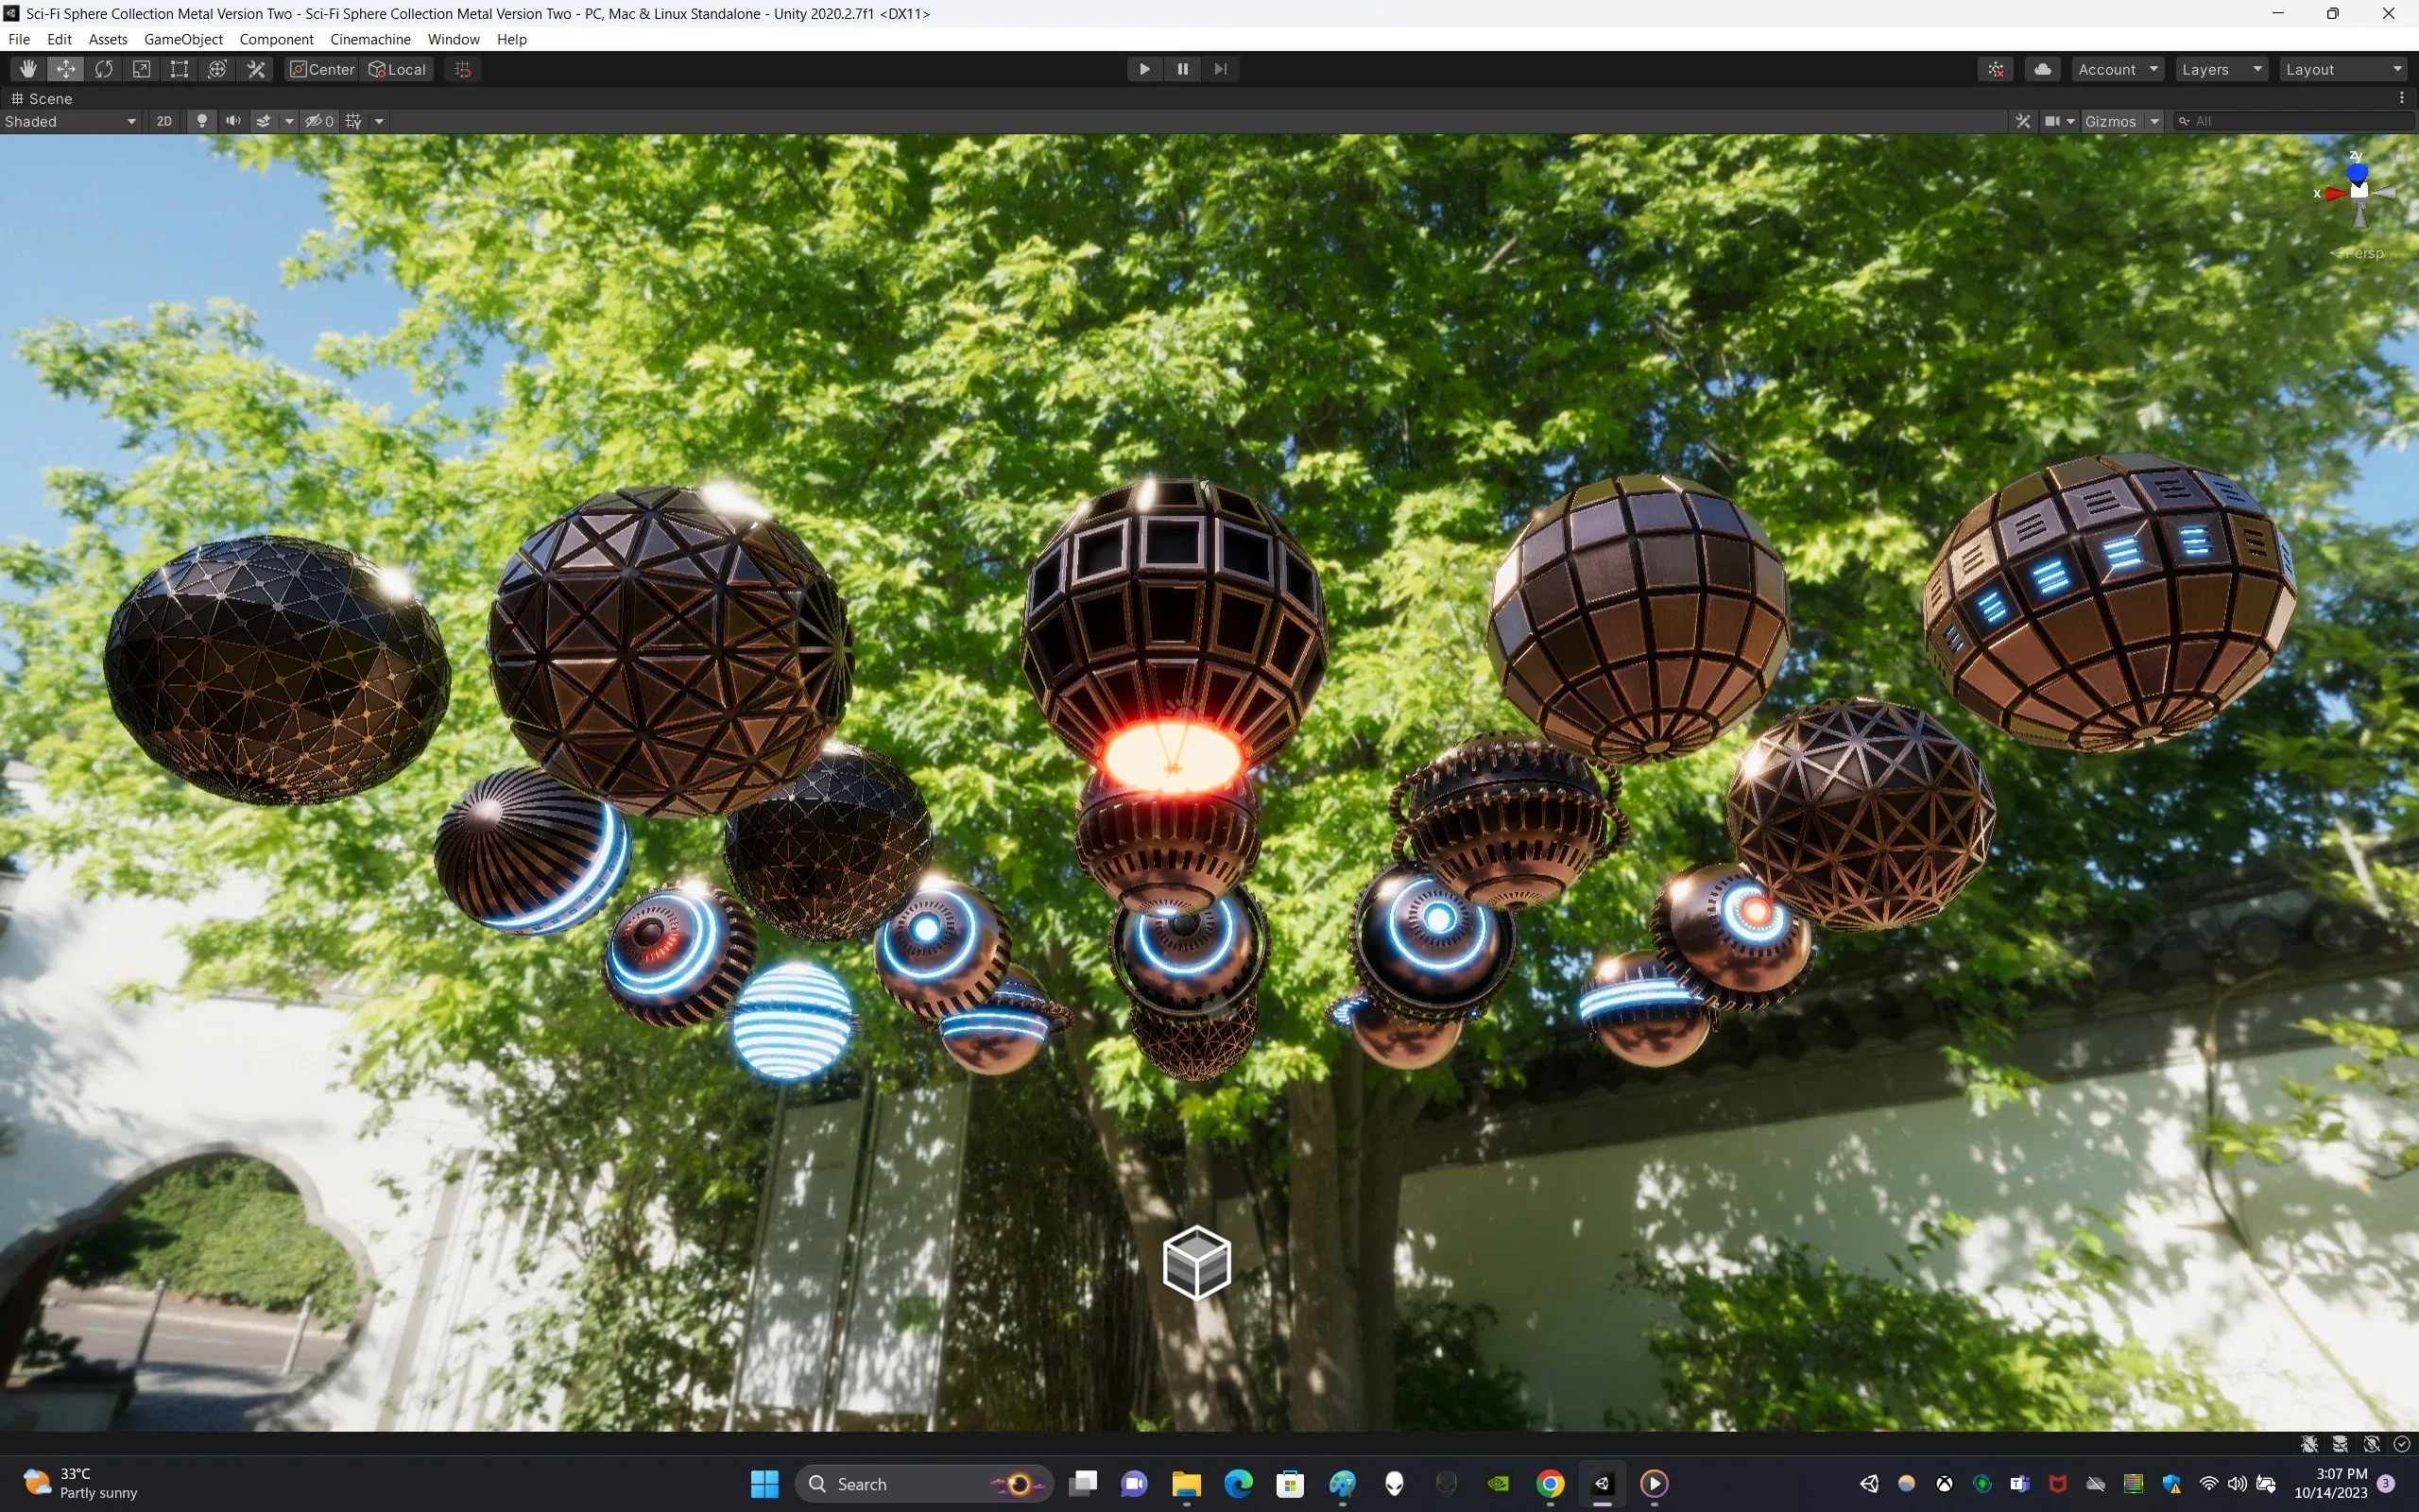
Task: Switch to the Scene tab
Action: (42, 98)
